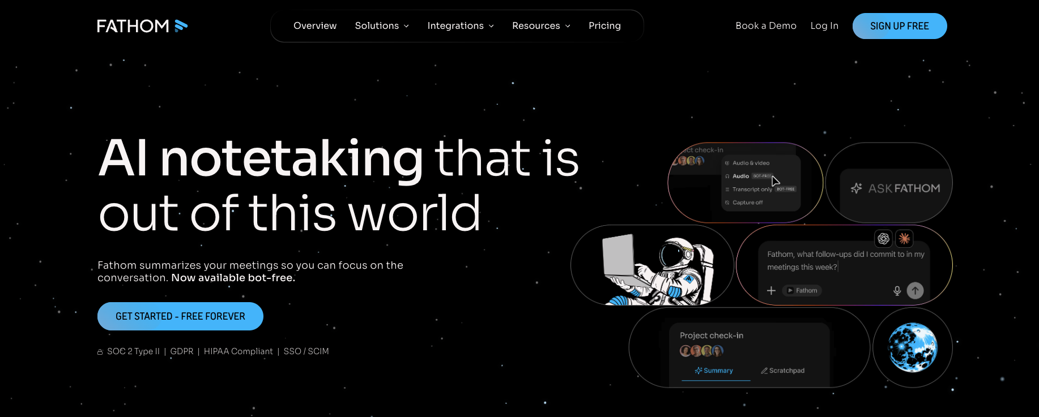Image resolution: width=1039 pixels, height=417 pixels.
Task: Select the Capture off option
Action: tap(744, 203)
